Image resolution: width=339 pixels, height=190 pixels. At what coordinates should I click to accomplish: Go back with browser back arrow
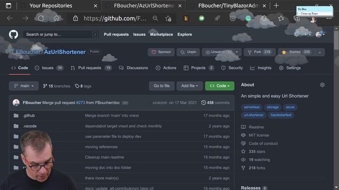10,18
